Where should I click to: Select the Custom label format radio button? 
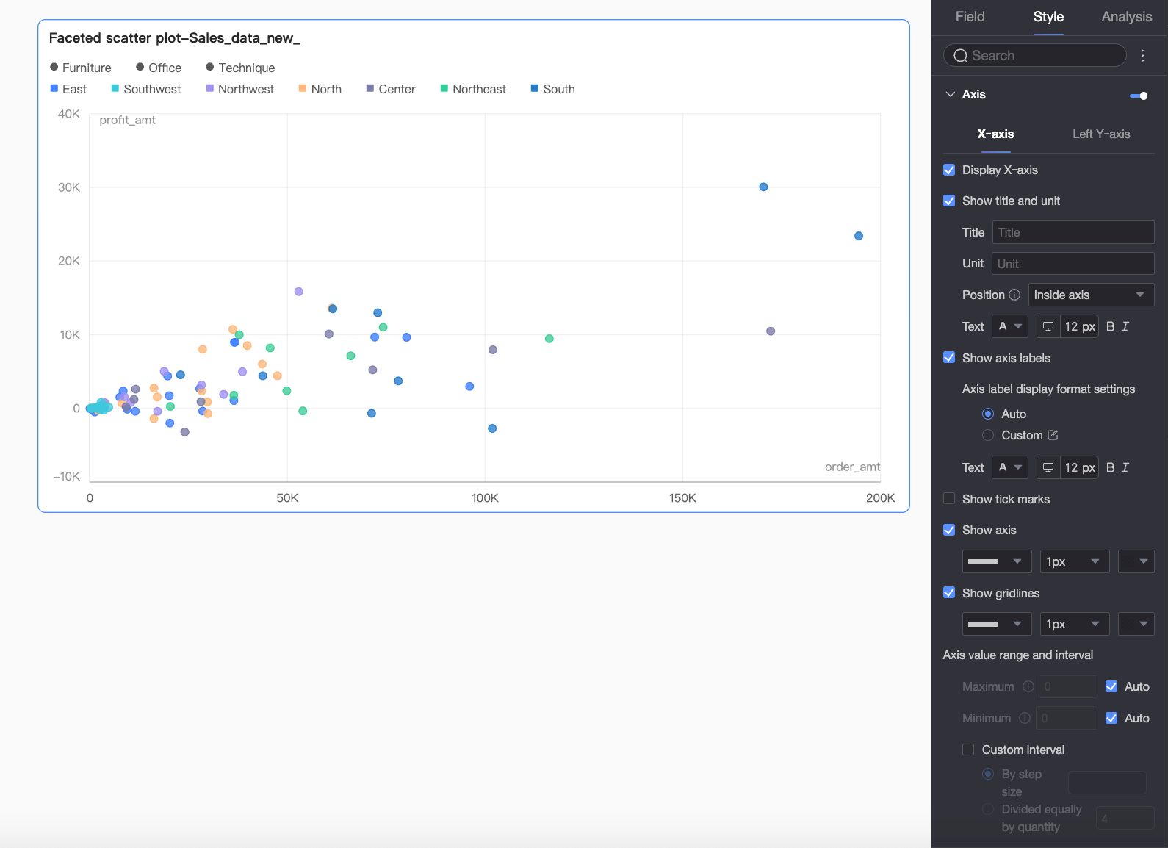[988, 435]
